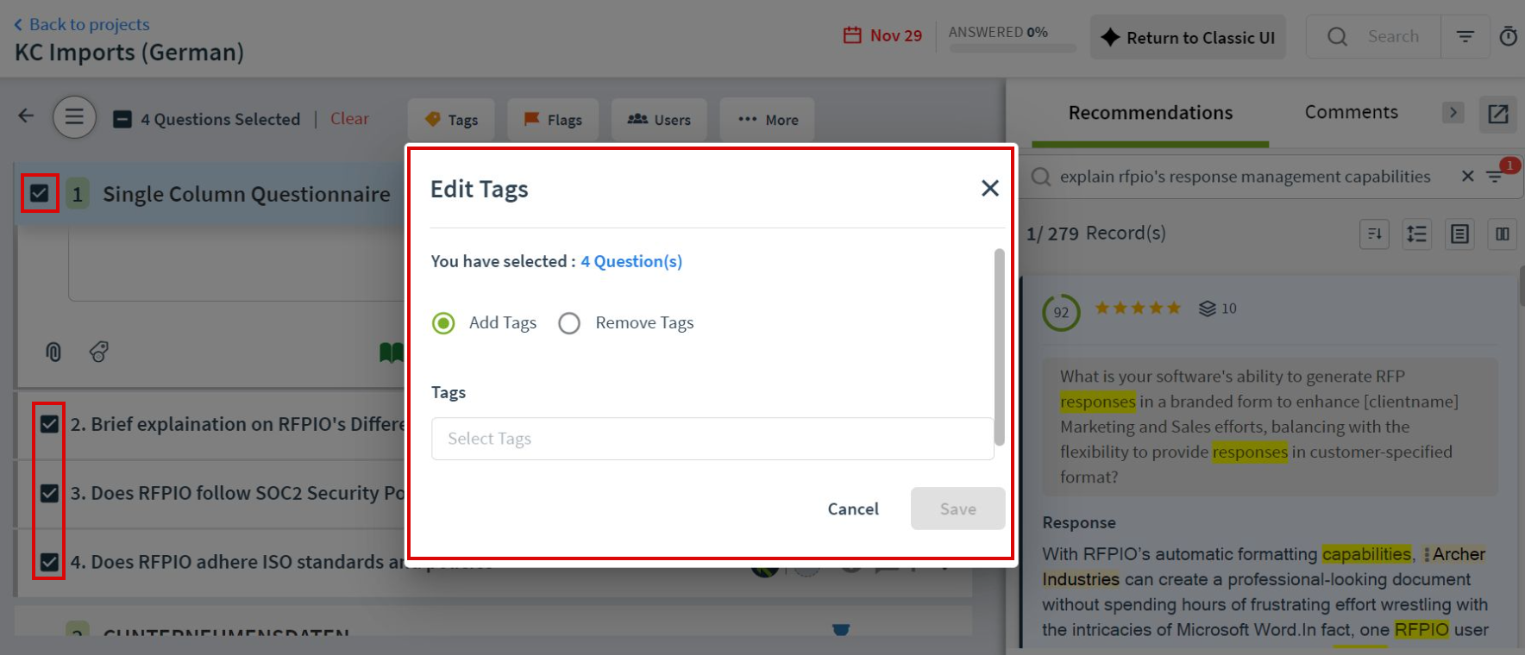Click the recommendations search magnifier icon
The width and height of the screenshot is (1525, 655).
point(1041,177)
